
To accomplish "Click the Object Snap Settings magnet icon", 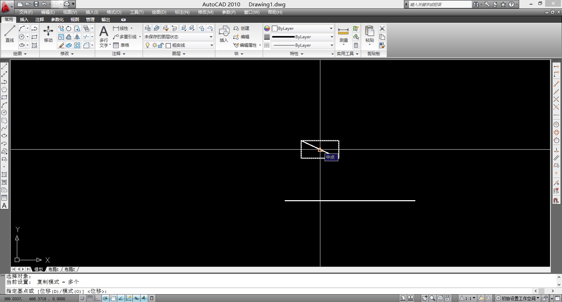I will (556, 201).
